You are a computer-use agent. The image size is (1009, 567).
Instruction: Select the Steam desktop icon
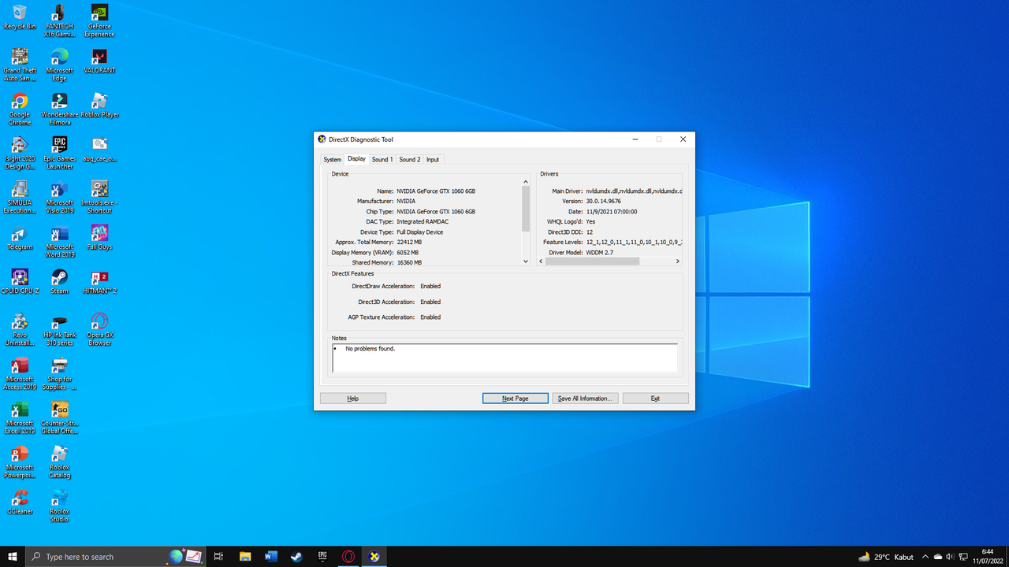(59, 282)
